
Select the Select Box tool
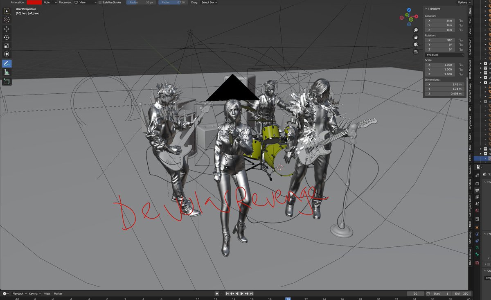click(7, 11)
